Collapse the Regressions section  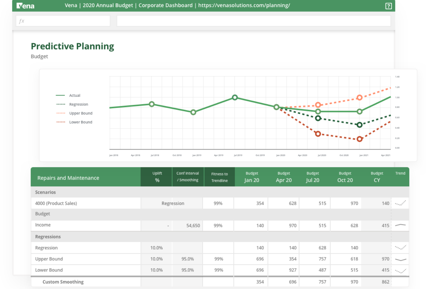(48, 237)
